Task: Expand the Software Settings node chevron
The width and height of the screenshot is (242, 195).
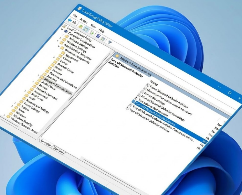Action: (63, 34)
